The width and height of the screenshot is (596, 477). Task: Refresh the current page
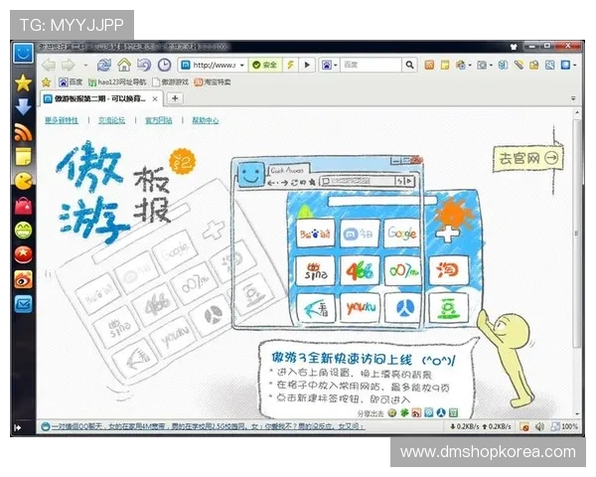[x=103, y=65]
